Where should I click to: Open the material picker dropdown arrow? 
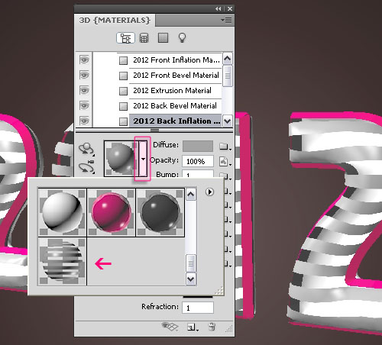coord(143,159)
